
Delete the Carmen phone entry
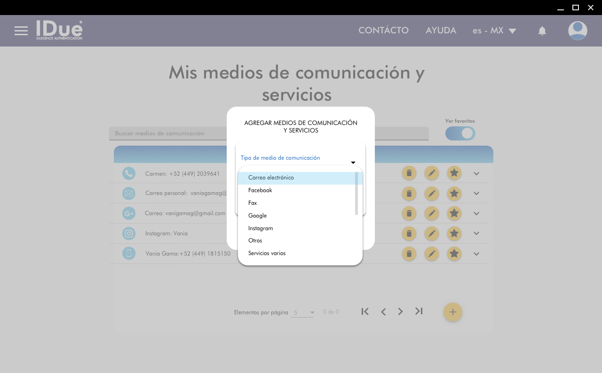(409, 173)
